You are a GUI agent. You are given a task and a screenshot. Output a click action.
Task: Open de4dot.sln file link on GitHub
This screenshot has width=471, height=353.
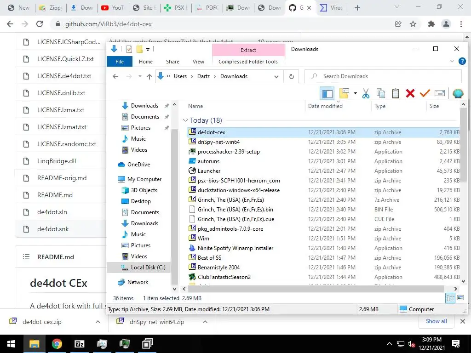[x=52, y=212]
